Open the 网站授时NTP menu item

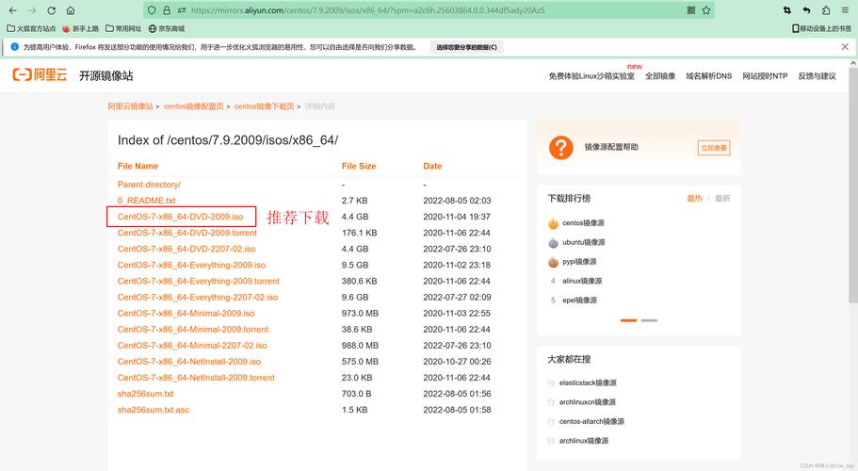(x=765, y=76)
